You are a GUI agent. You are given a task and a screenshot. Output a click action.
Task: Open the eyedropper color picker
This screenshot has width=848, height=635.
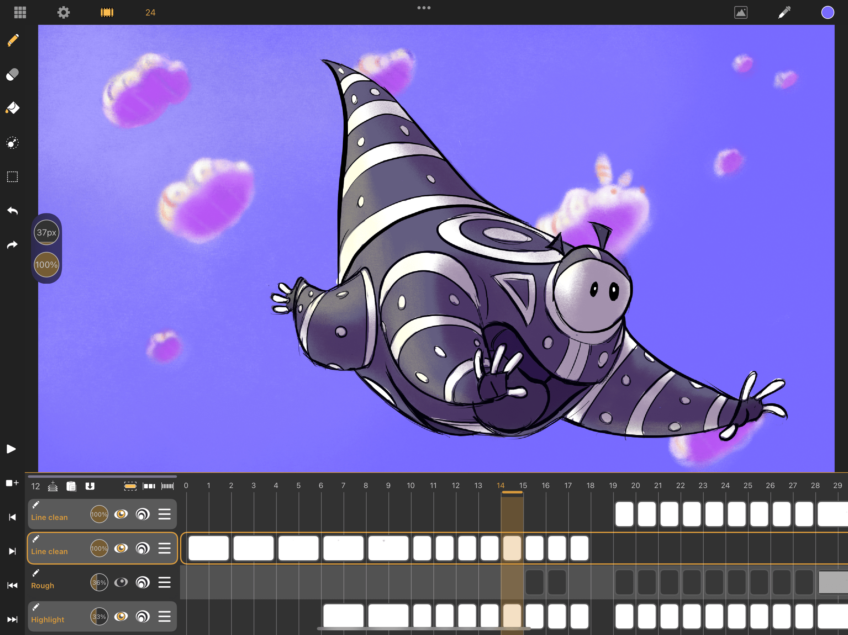784,13
